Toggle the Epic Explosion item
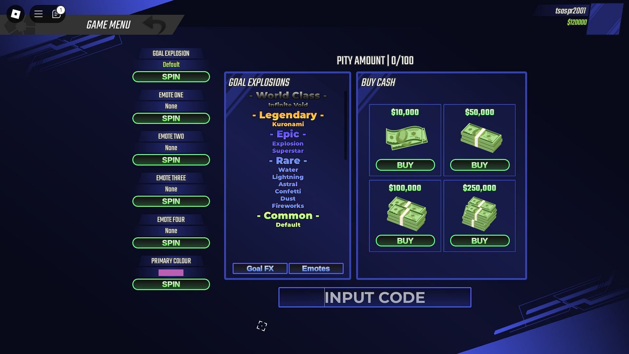Screen dimensions: 629x354 pyautogui.click(x=287, y=143)
